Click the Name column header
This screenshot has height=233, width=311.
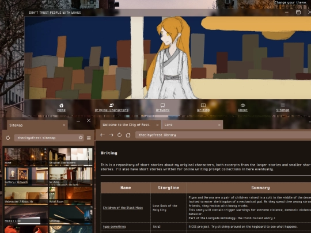click(x=126, y=188)
